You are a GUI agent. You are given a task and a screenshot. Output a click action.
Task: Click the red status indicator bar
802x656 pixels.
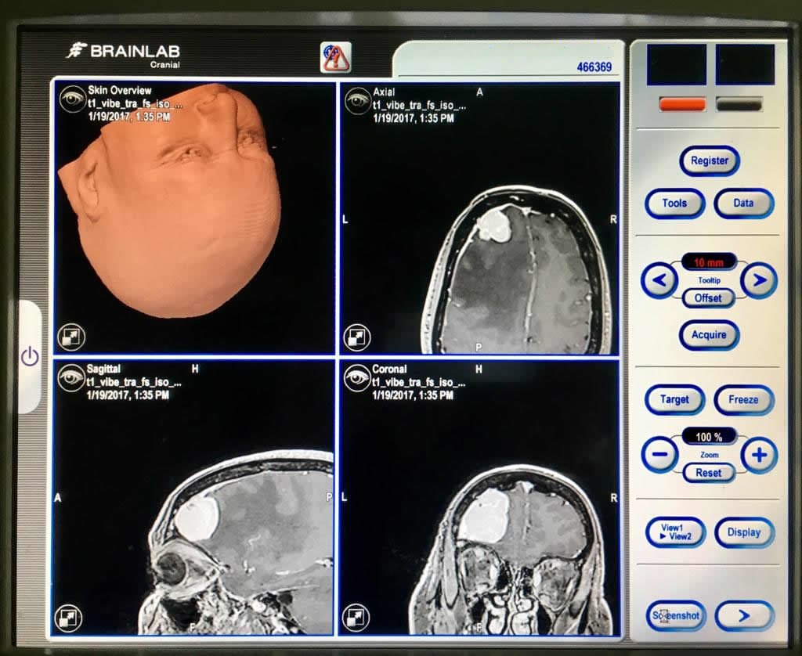pyautogui.click(x=682, y=104)
